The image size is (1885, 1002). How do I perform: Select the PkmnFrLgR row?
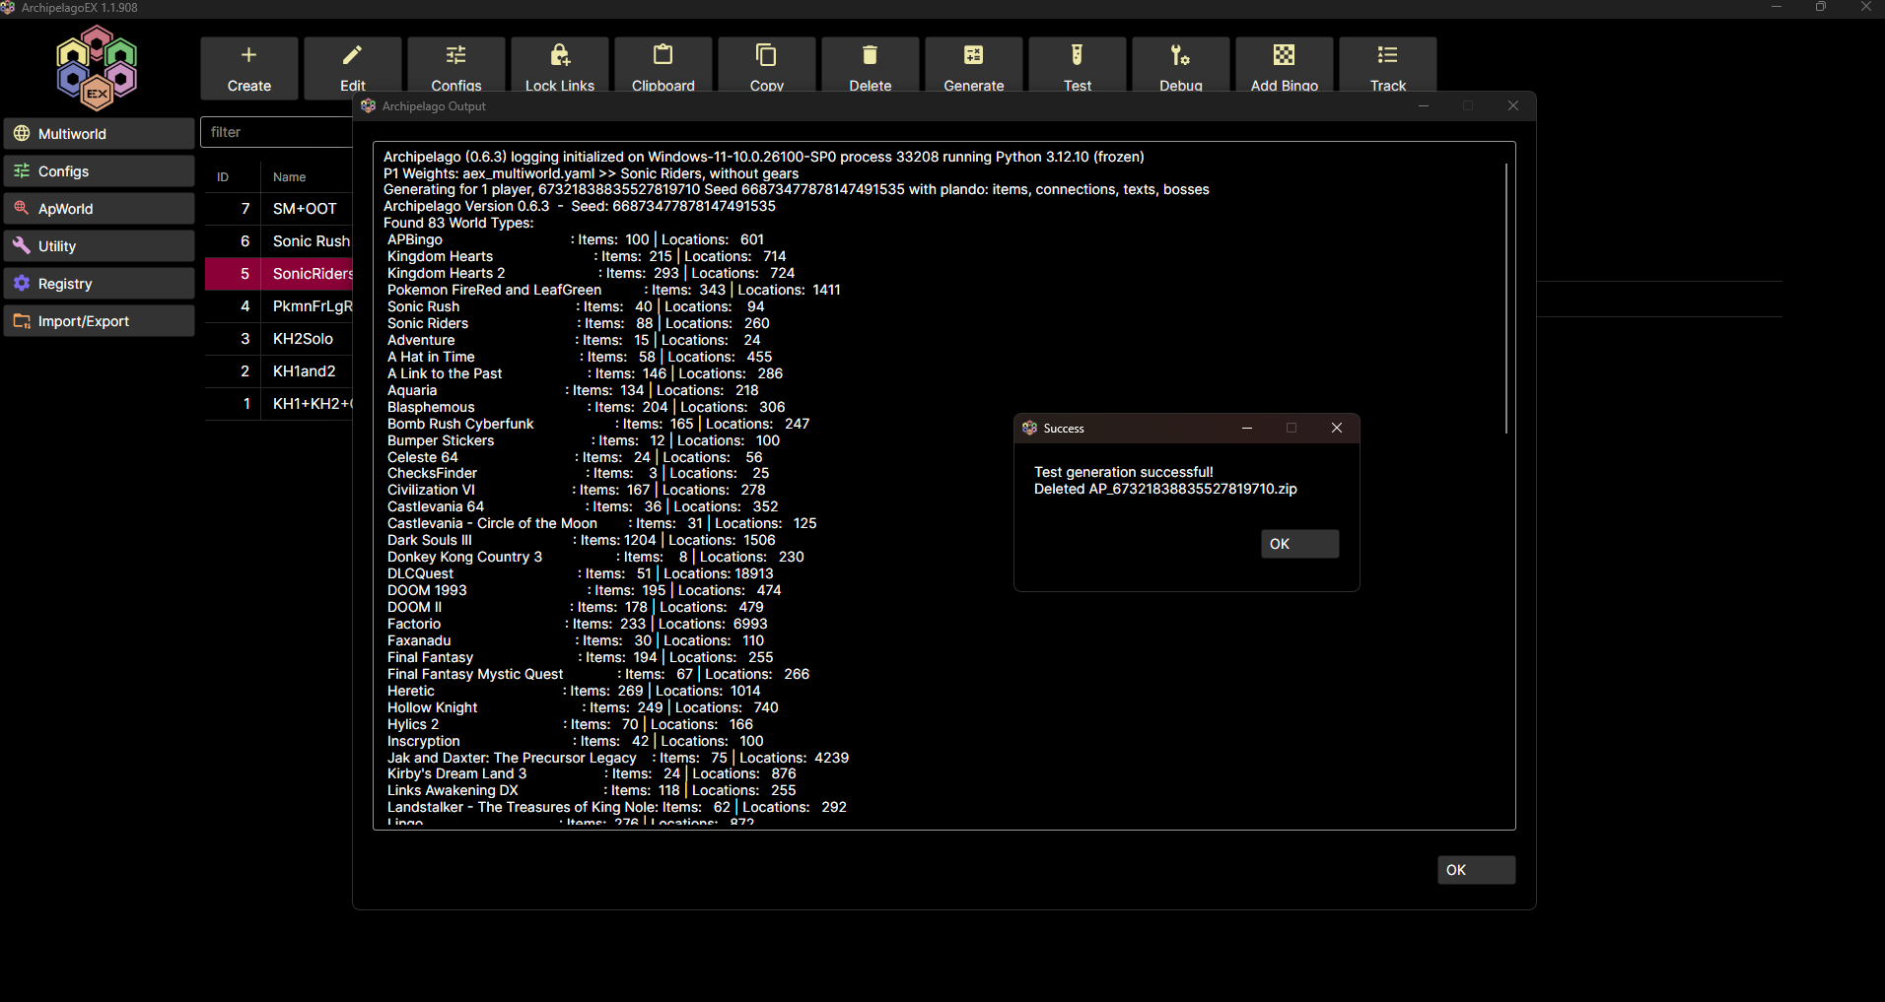coord(279,306)
